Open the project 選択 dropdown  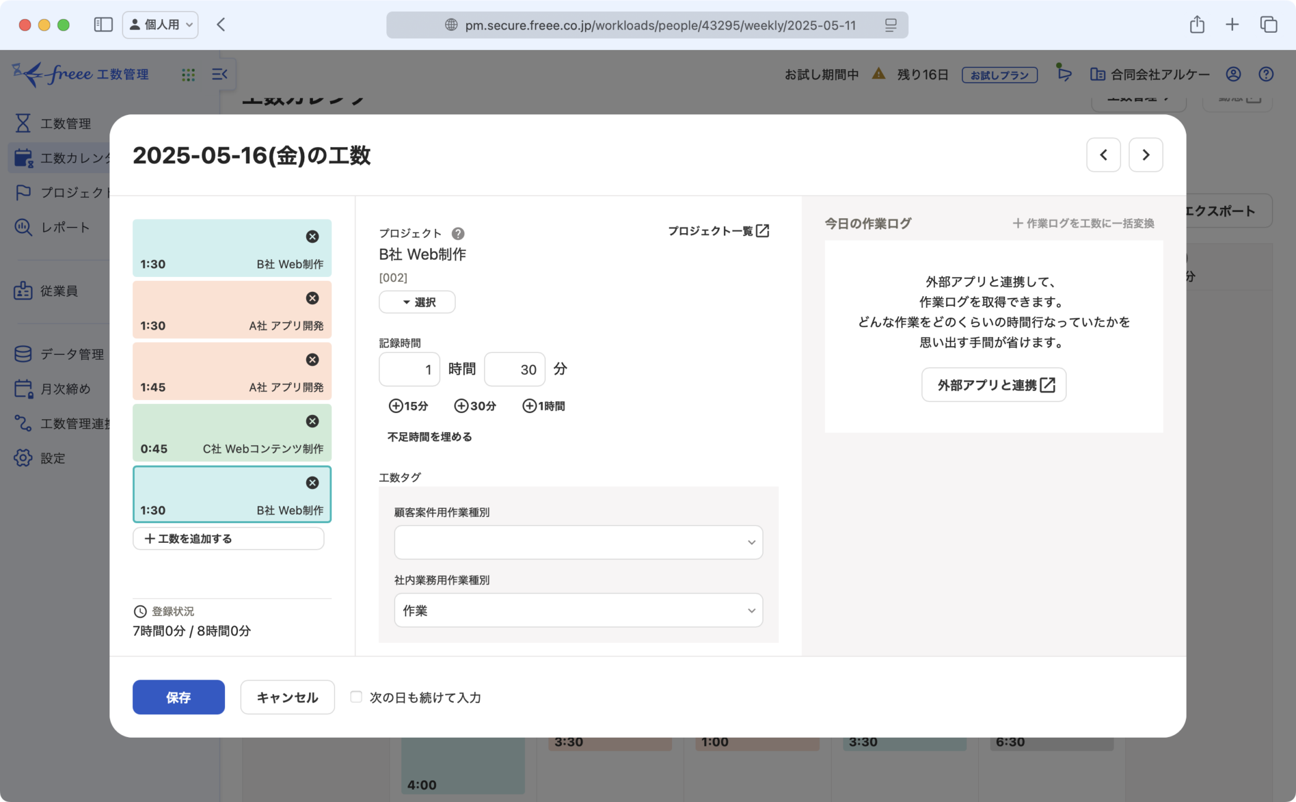[417, 302]
